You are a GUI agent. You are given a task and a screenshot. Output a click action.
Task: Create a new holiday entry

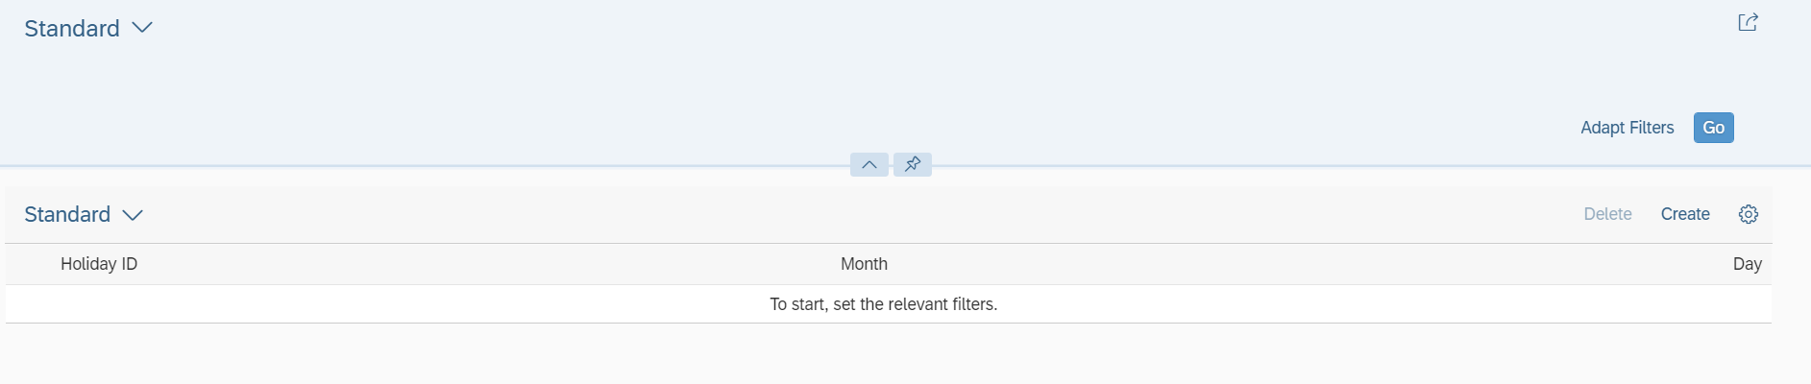coord(1685,214)
